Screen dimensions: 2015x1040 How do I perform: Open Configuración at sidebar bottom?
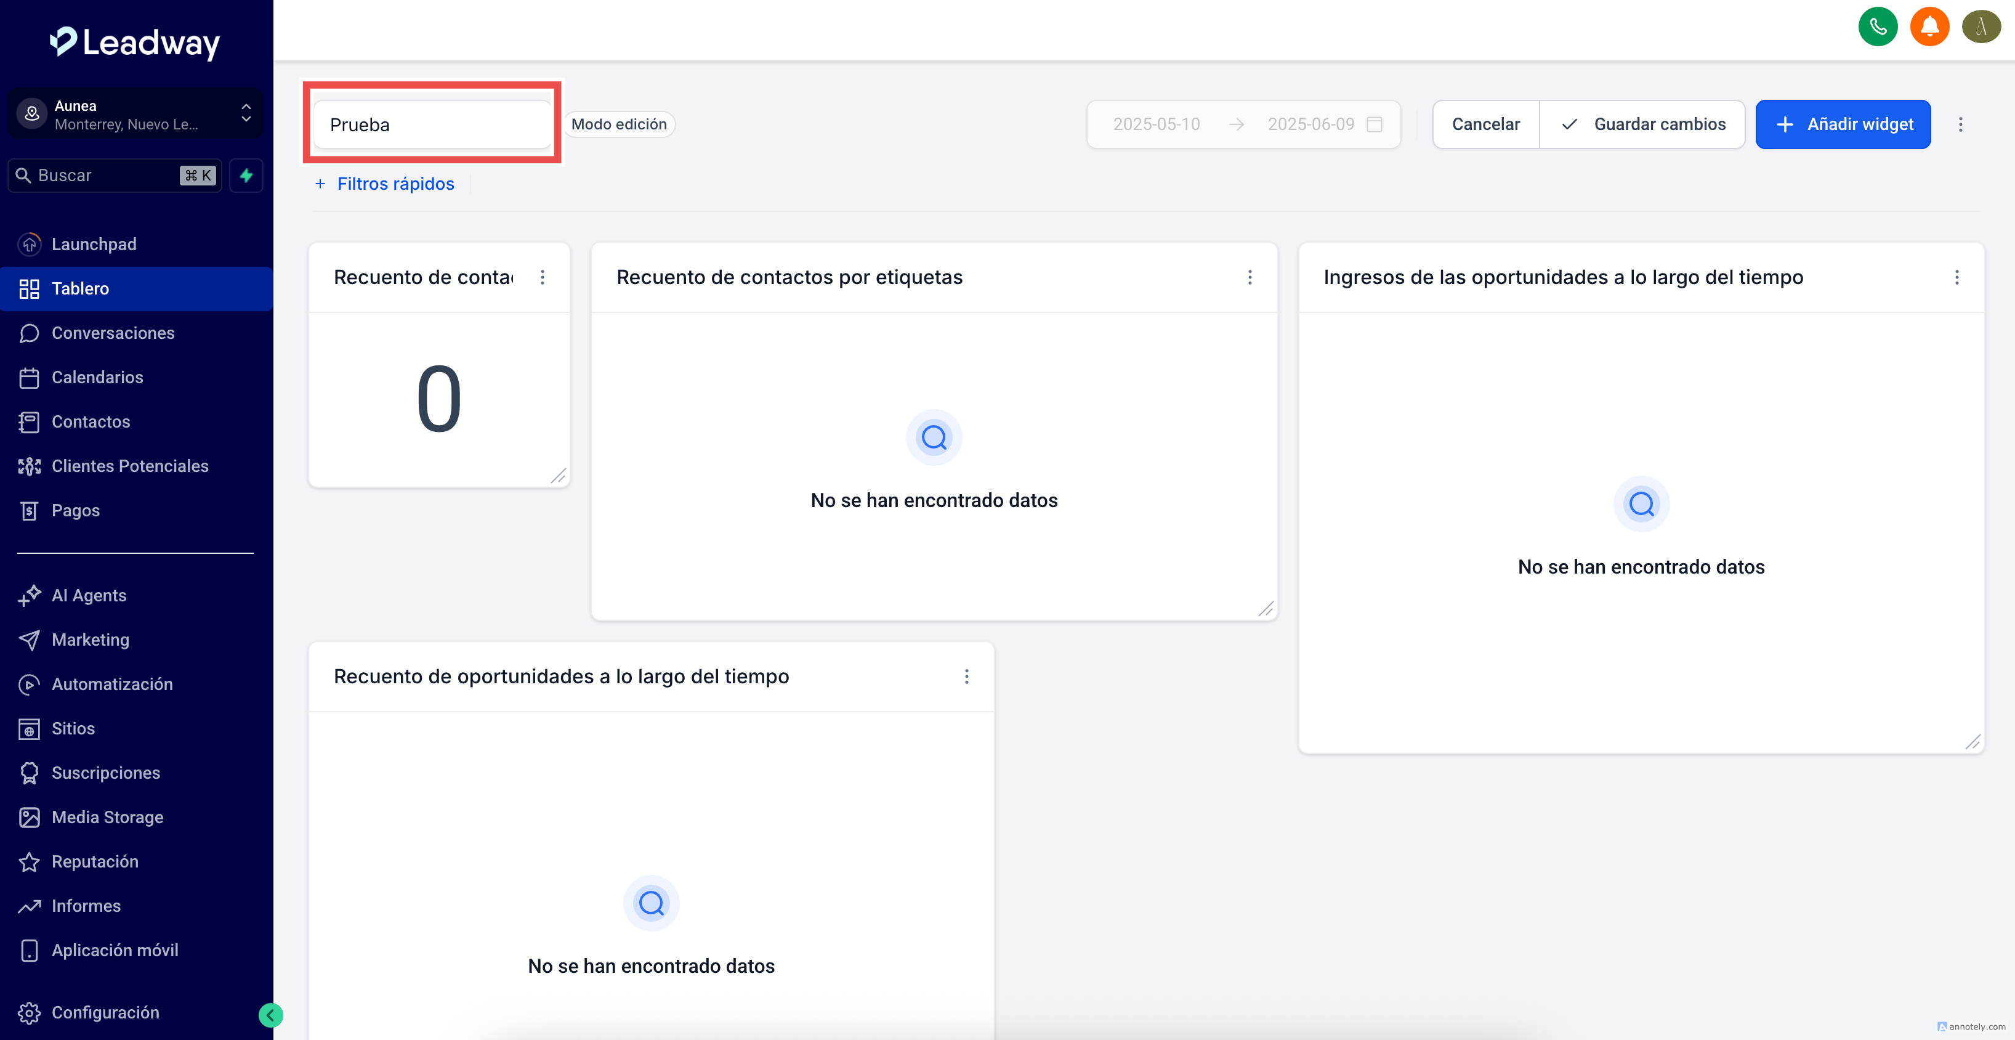105,1012
